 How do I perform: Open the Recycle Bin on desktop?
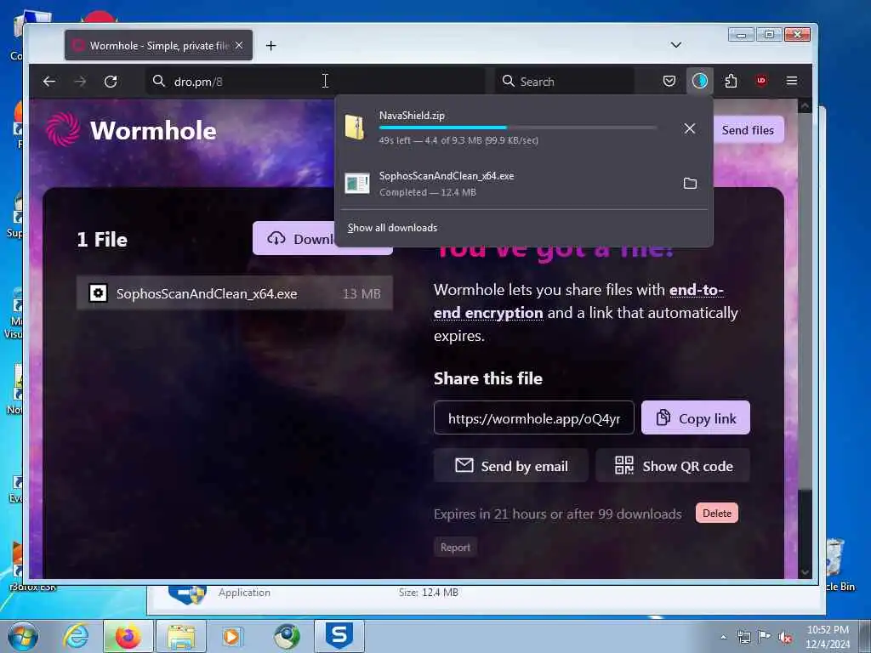(x=837, y=565)
